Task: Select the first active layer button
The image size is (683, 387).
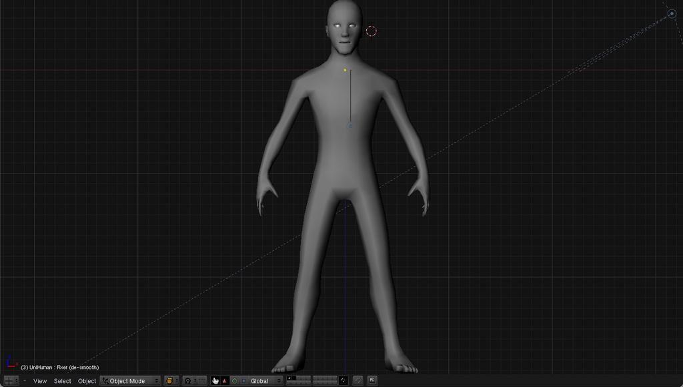Action: pos(289,378)
